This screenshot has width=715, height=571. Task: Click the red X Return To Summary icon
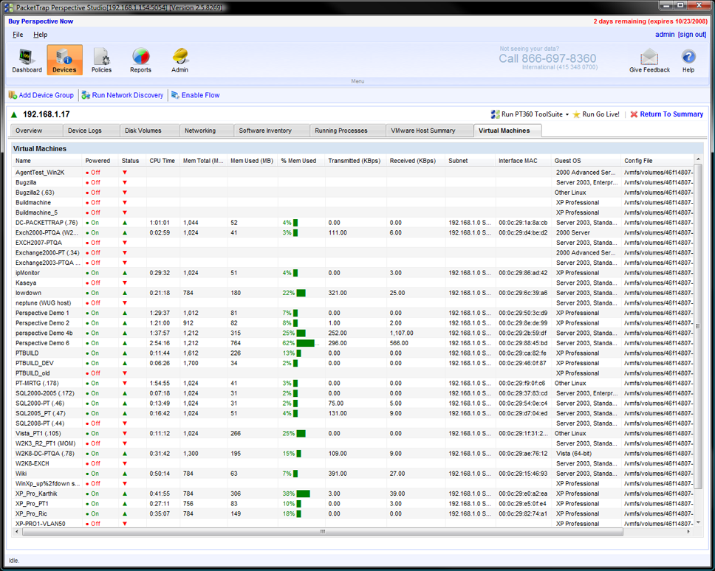[x=634, y=114]
